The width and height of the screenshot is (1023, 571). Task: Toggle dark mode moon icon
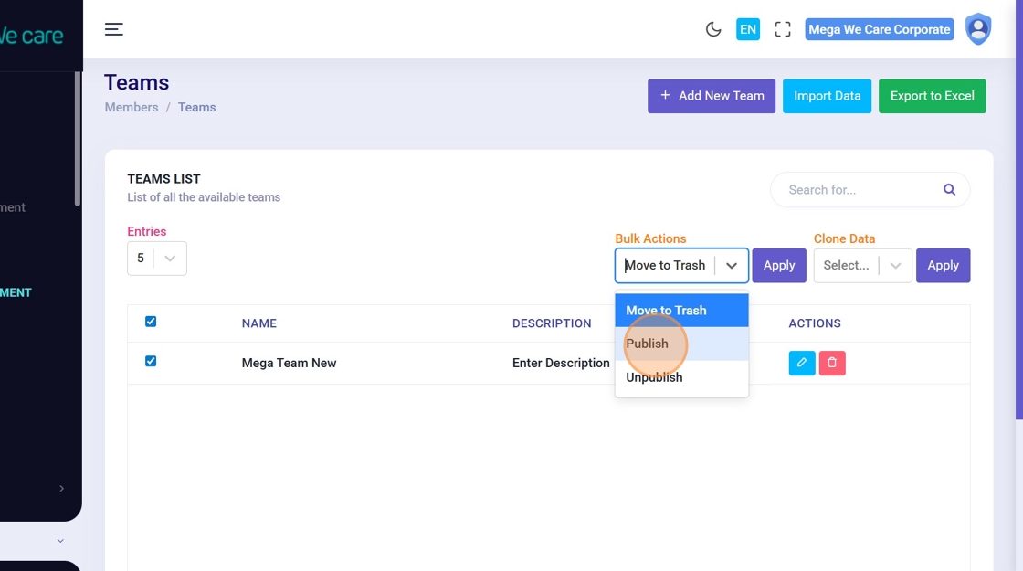713,29
